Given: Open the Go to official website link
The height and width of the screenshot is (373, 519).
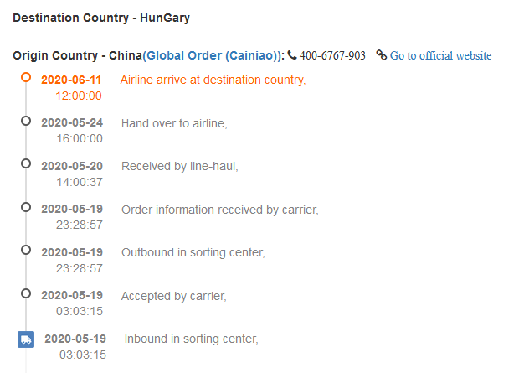Looking at the screenshot, I should click(x=440, y=56).
